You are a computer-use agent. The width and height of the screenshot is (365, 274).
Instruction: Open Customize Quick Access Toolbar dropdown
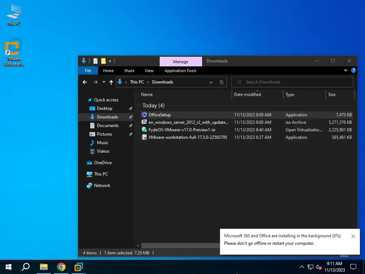(110, 61)
